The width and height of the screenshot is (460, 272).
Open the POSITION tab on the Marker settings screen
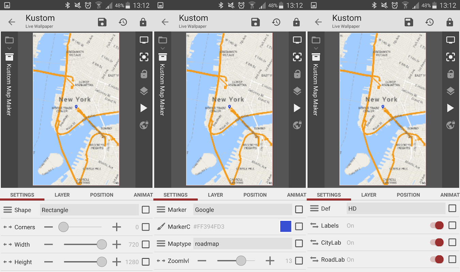(x=255, y=195)
